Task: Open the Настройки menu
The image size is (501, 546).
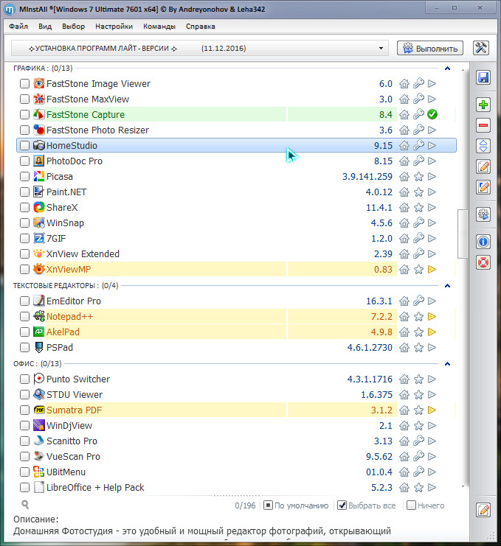Action: click(114, 27)
